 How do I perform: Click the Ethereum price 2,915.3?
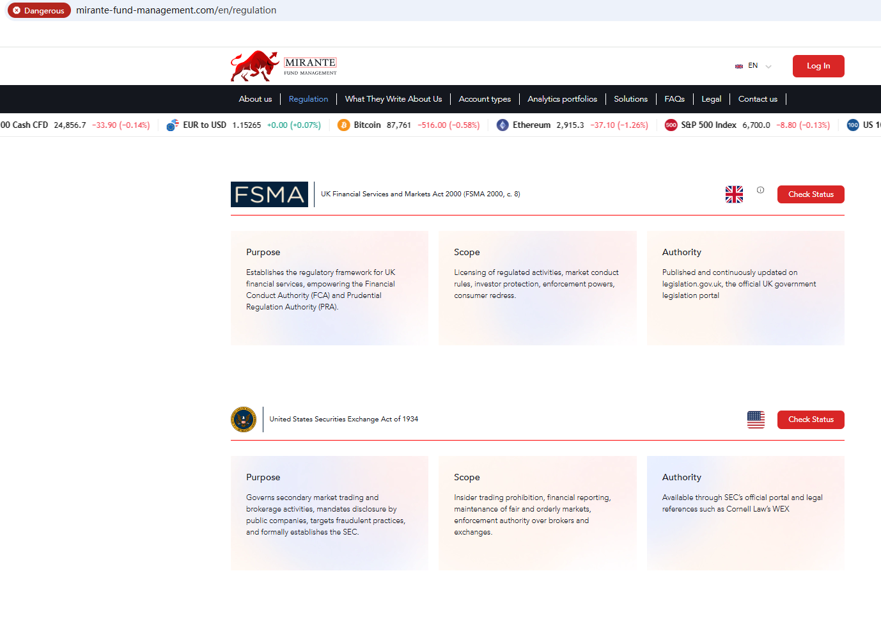(x=570, y=125)
